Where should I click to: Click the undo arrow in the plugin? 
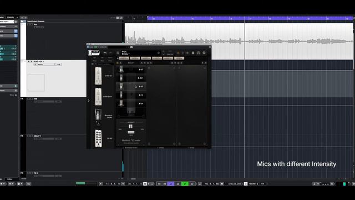pyautogui.click(x=105, y=53)
